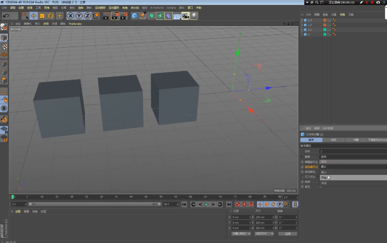Open the size mode dropdown under 尺寸
Image resolution: width=387 pixels, height=243 pixels.
[264, 234]
